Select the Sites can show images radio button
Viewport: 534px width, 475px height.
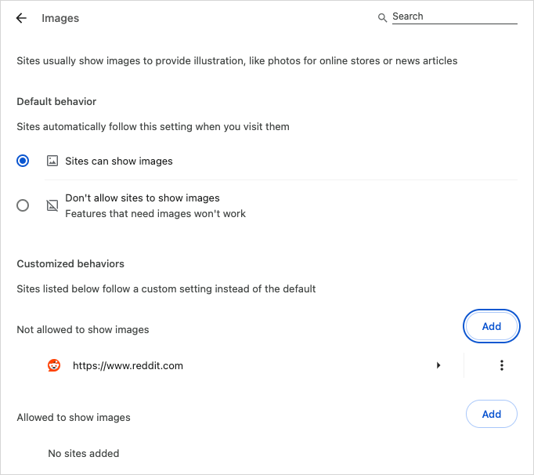(x=23, y=161)
